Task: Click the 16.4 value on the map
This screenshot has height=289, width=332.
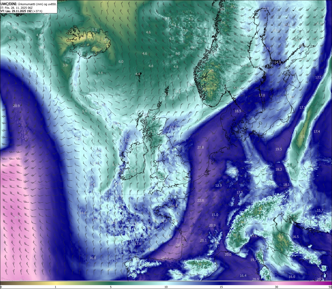Action: 243,276
